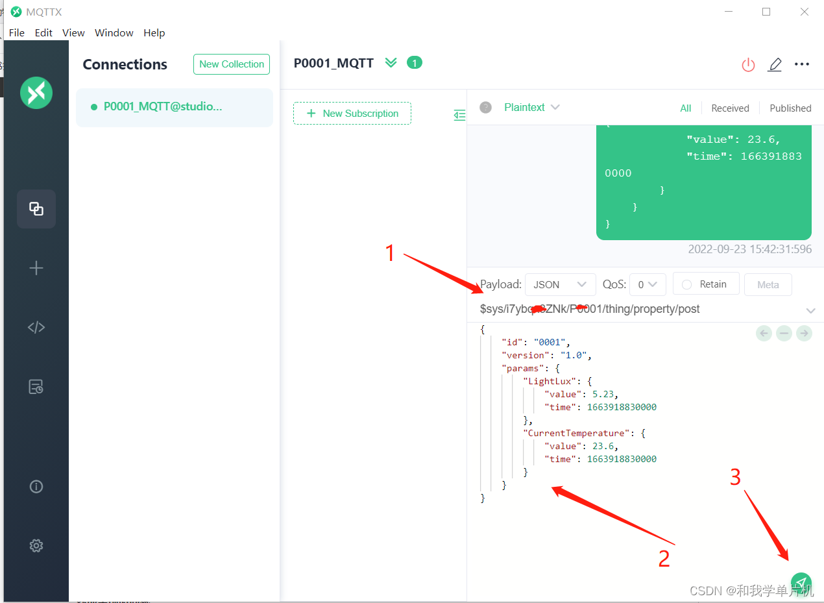Viewport: 824px width, 603px height.
Task: Open the QoS level dropdown
Action: [x=648, y=284]
